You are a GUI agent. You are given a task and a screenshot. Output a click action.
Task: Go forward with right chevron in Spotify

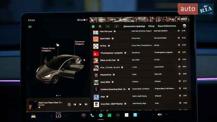point(116,26)
